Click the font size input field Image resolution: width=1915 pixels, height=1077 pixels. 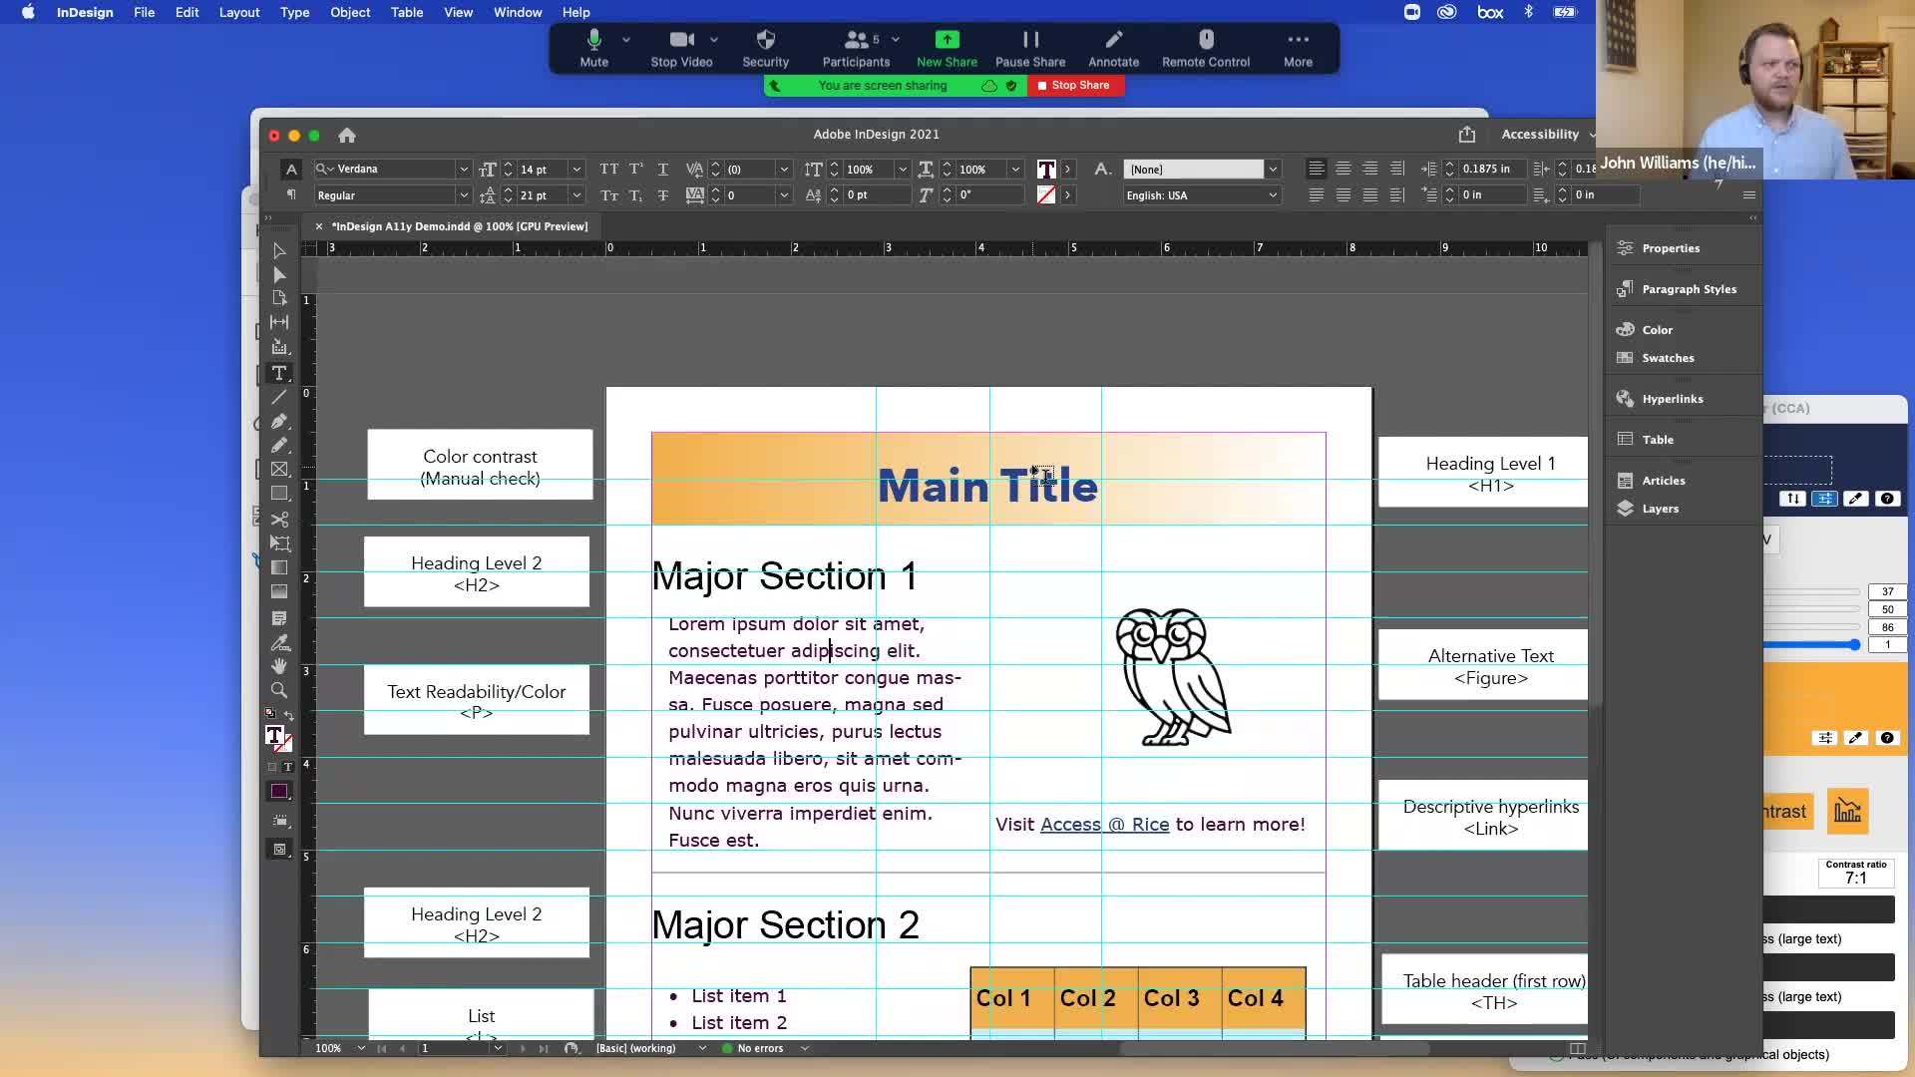click(541, 170)
